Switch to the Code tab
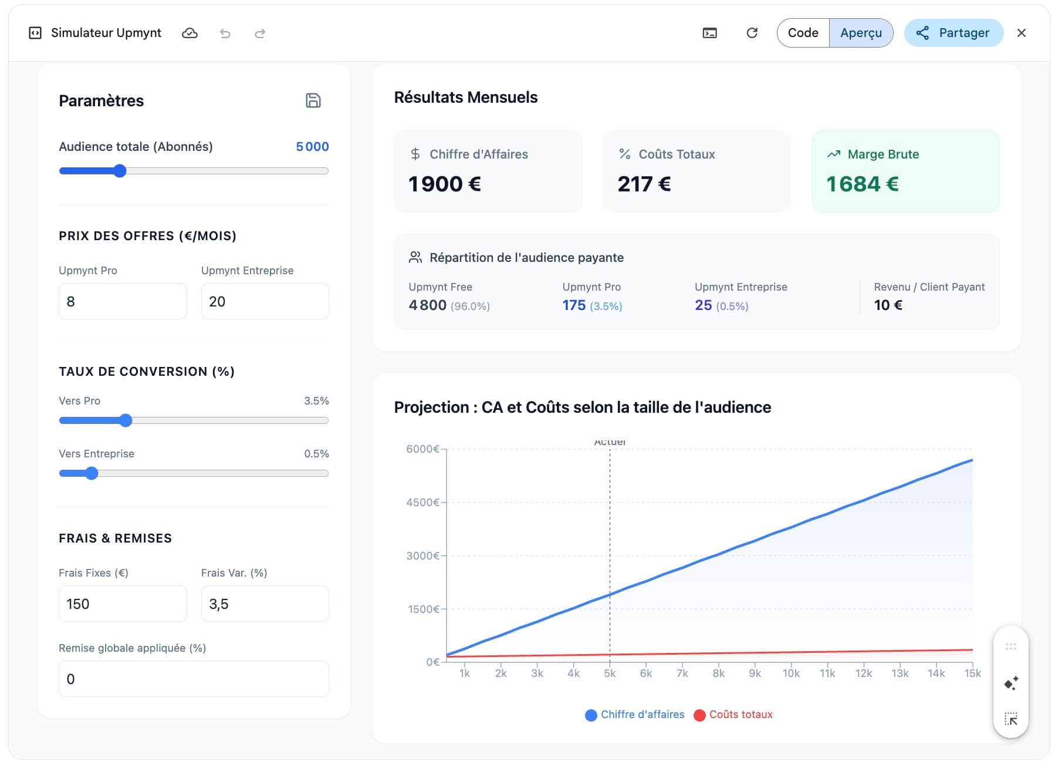Viewport: 1055px width, 768px height. tap(803, 33)
